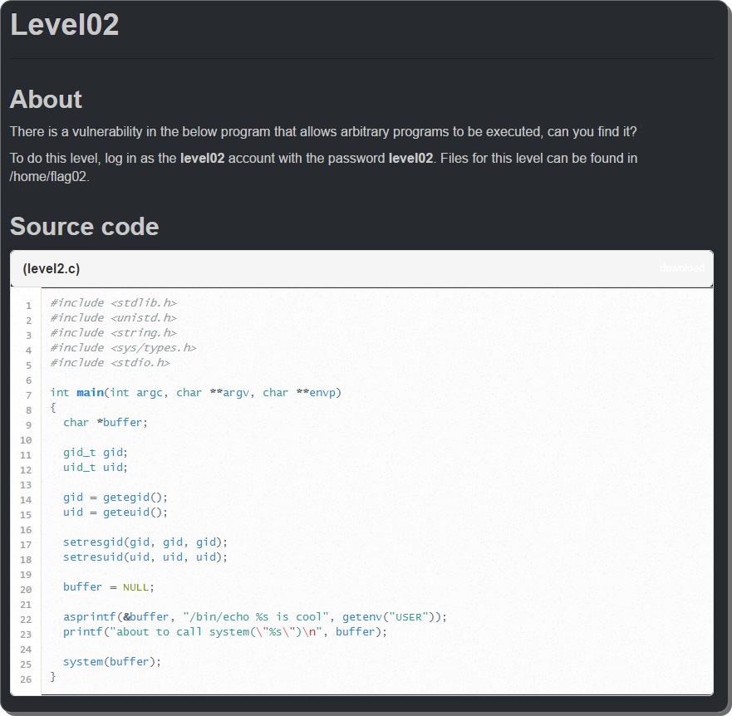Click the /home/flag02 path text
Viewport: 732px width, 716px height.
(x=47, y=176)
